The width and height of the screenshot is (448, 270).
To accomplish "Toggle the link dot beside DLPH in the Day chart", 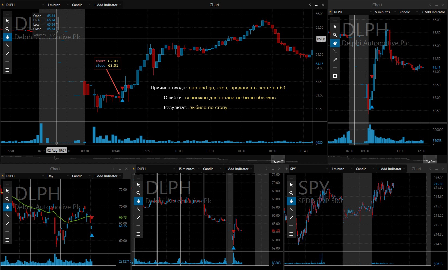I will click(x=3, y=176).
